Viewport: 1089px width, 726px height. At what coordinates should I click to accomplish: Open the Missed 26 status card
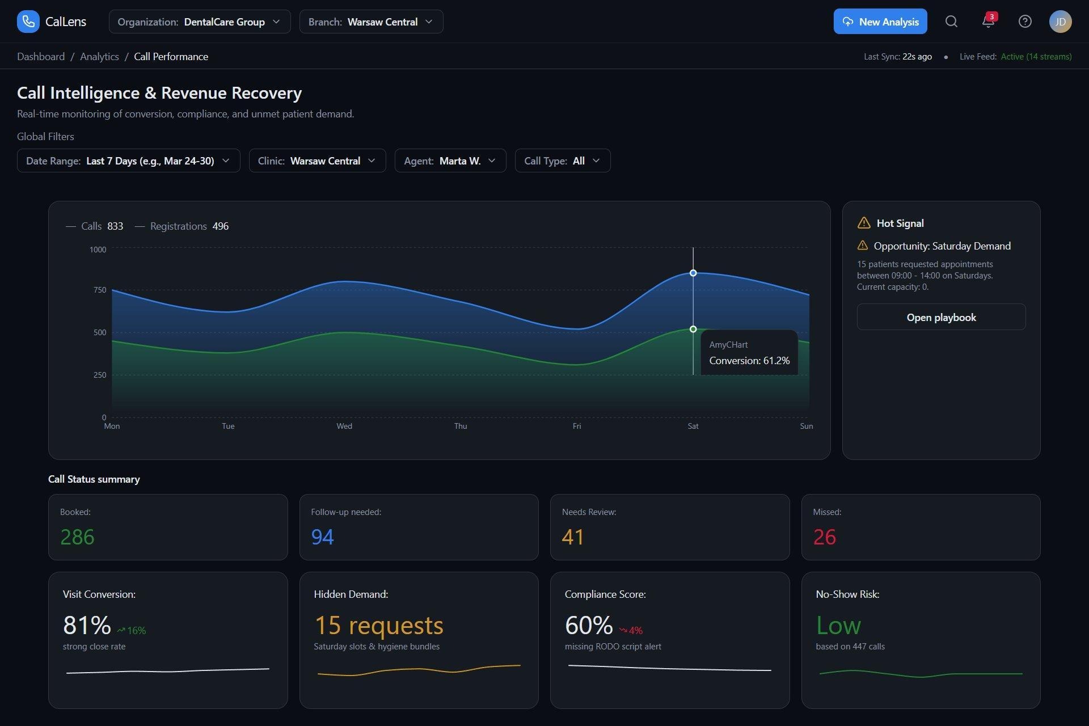[921, 527]
